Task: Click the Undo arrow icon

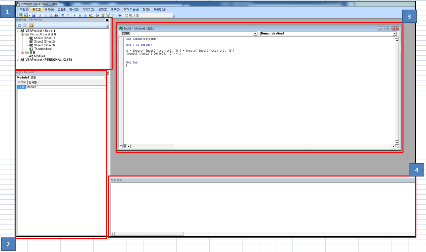Action: pos(63,15)
